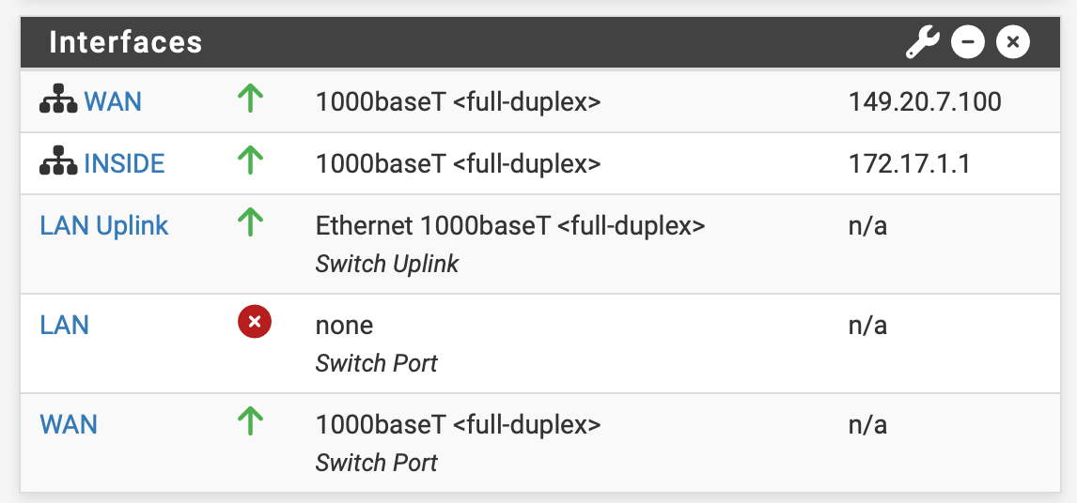The height and width of the screenshot is (503, 1077).
Task: Open the LAN switch port link
Action: click(65, 325)
